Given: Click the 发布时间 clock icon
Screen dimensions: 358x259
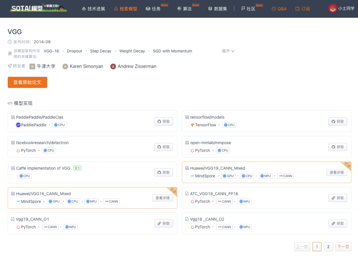Looking at the screenshot, I should click(x=10, y=42).
